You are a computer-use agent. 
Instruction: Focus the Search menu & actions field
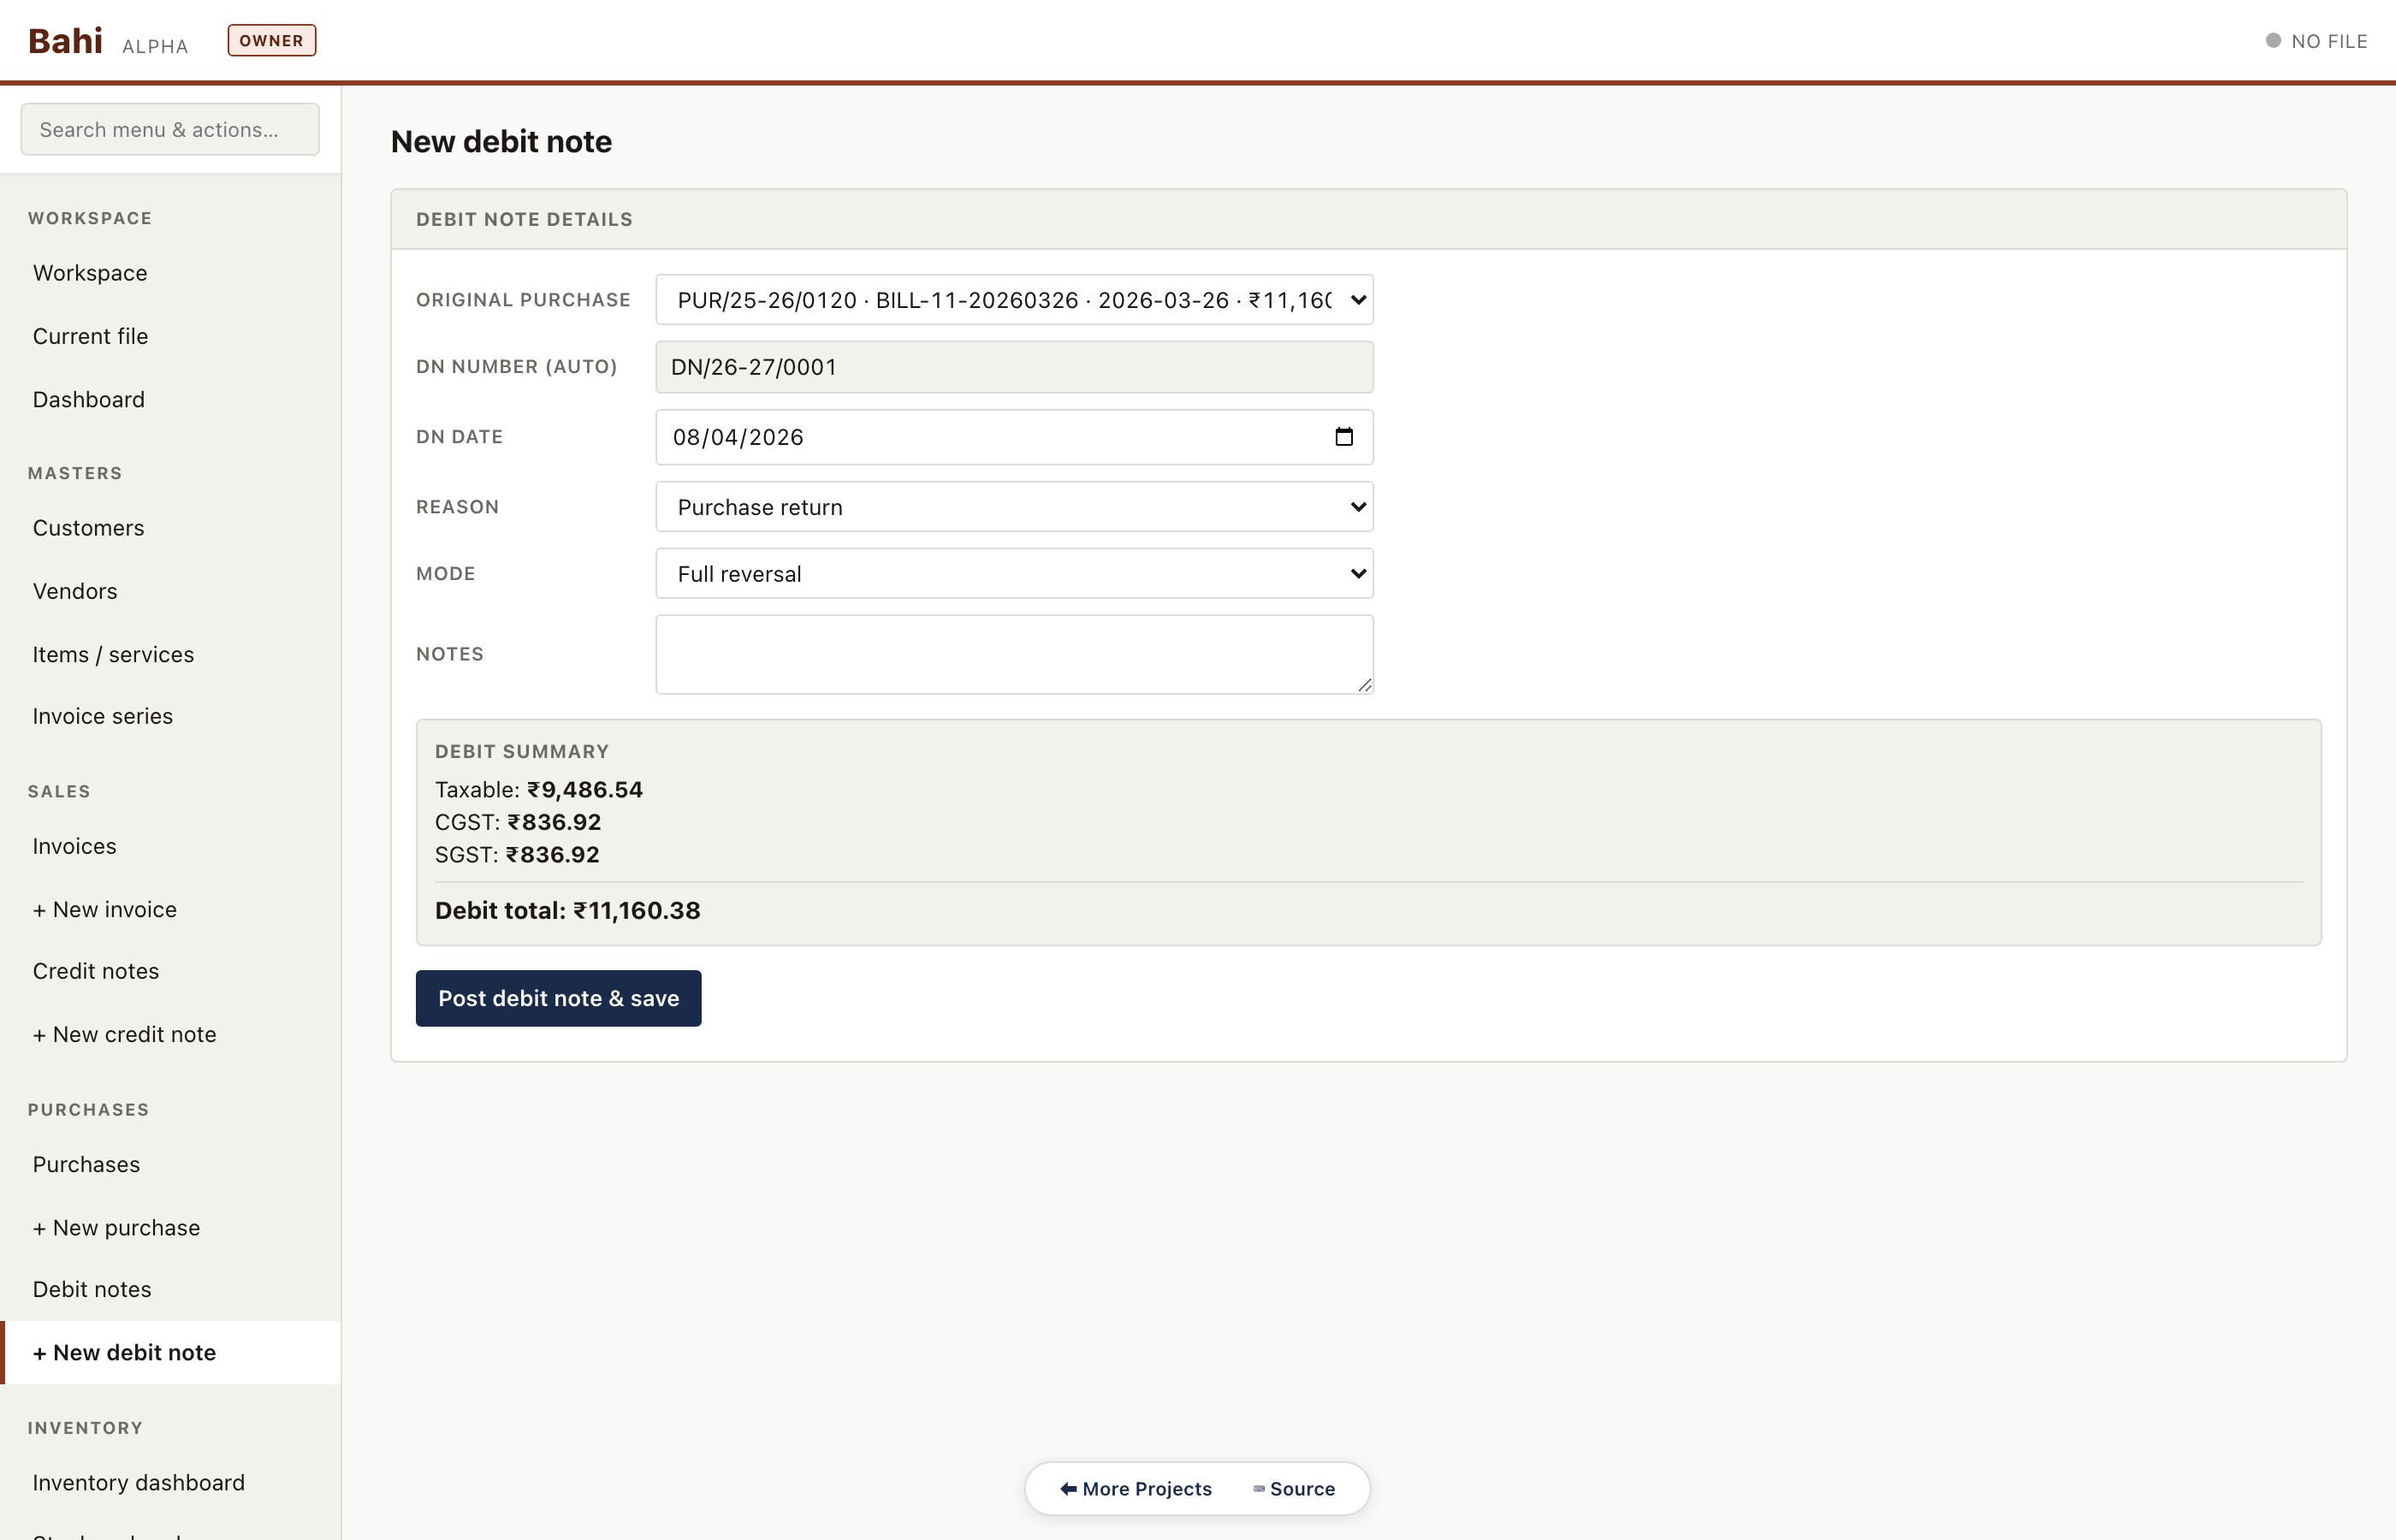(170, 130)
